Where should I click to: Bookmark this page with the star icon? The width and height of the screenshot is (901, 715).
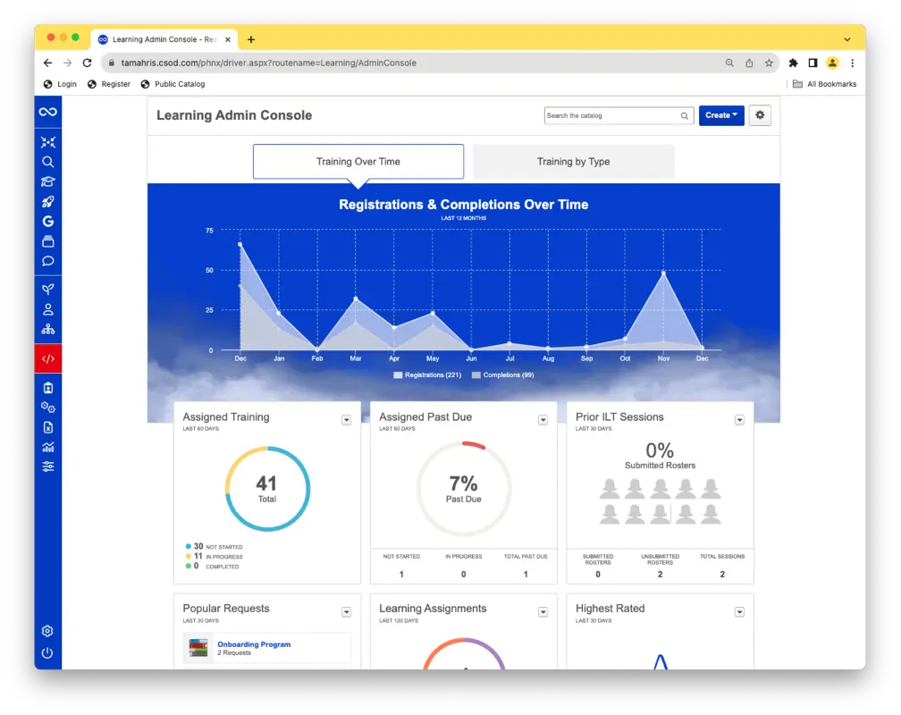tap(769, 63)
